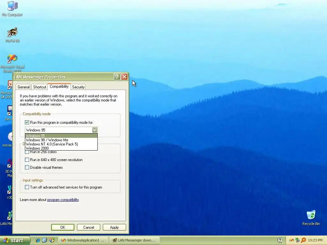Click the Apply button
Image resolution: width=327 pixels, height=245 pixels.
114,227
